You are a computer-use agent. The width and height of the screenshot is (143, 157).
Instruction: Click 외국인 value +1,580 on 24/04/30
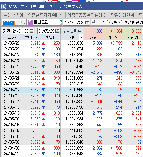[116, 148]
